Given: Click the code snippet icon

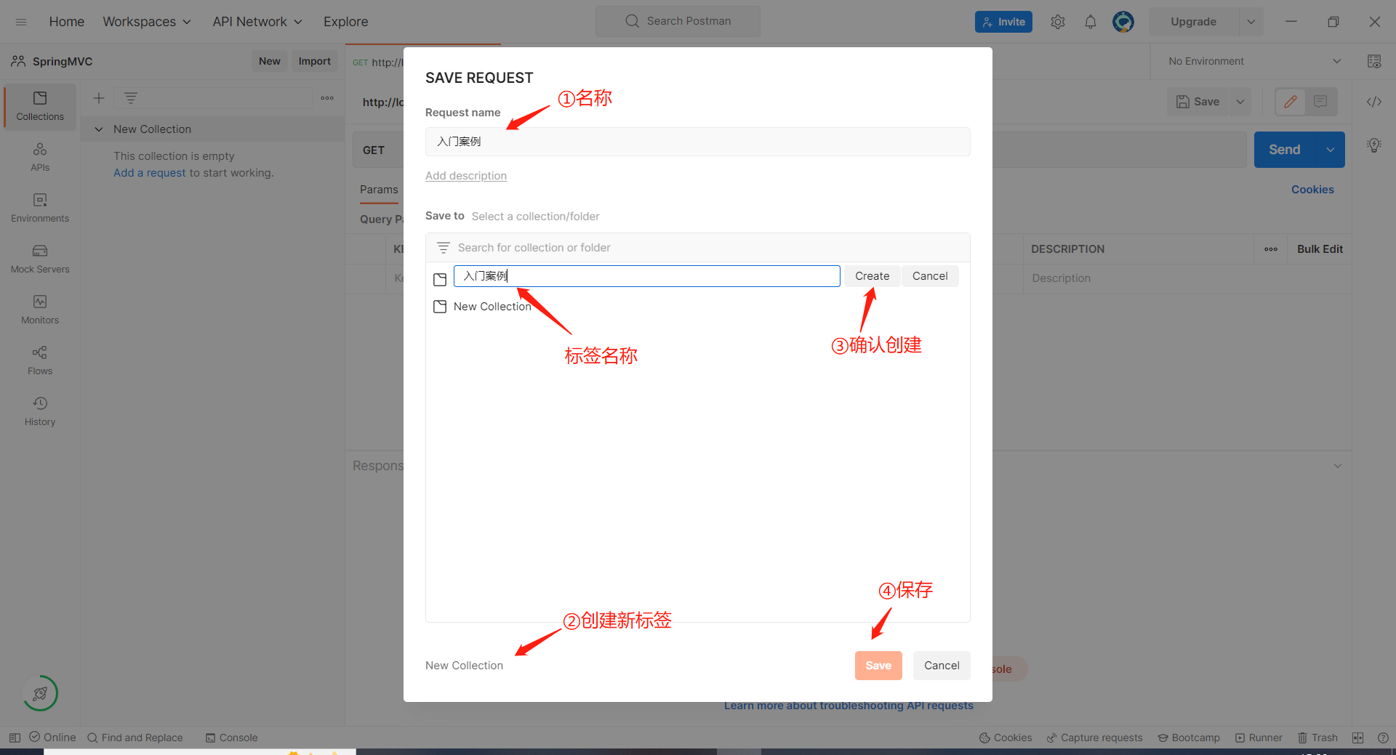Looking at the screenshot, I should pyautogui.click(x=1374, y=102).
